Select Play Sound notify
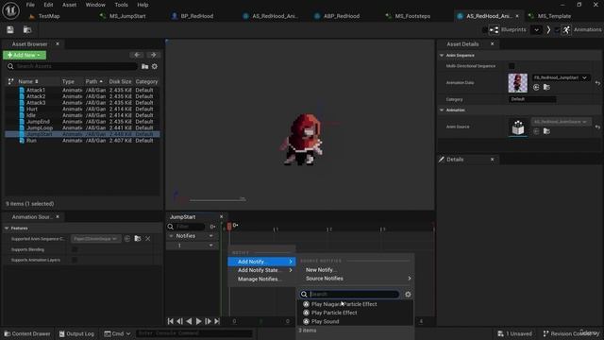Image resolution: width=604 pixels, height=340 pixels. (x=325, y=321)
